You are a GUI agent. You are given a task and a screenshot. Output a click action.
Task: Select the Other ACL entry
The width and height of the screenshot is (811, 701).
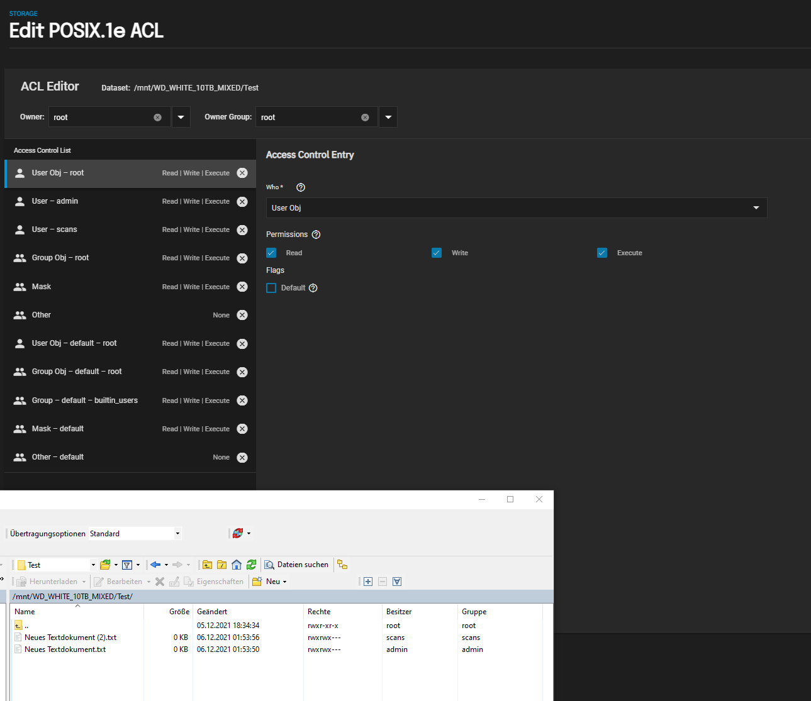click(x=130, y=315)
